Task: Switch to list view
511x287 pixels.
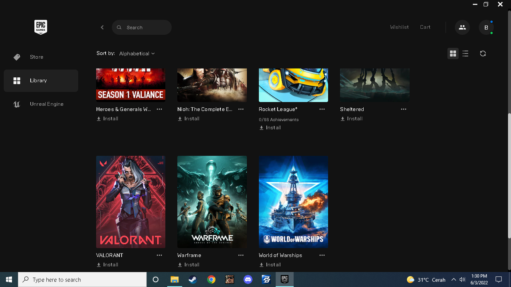Action: 465,53
